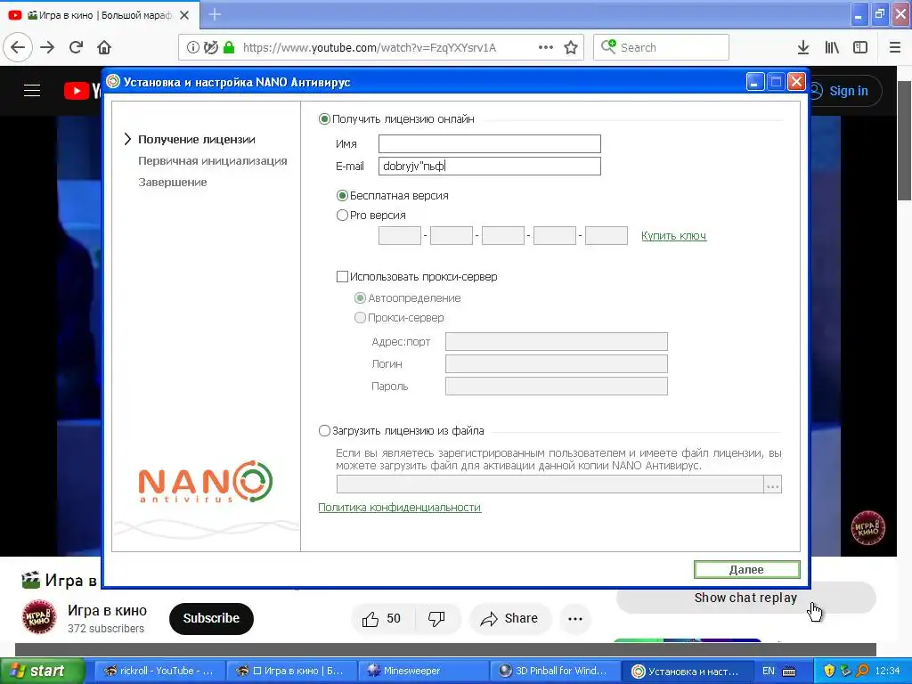Toggle the Firefox sidebar icon
The image size is (912, 684).
point(860,48)
